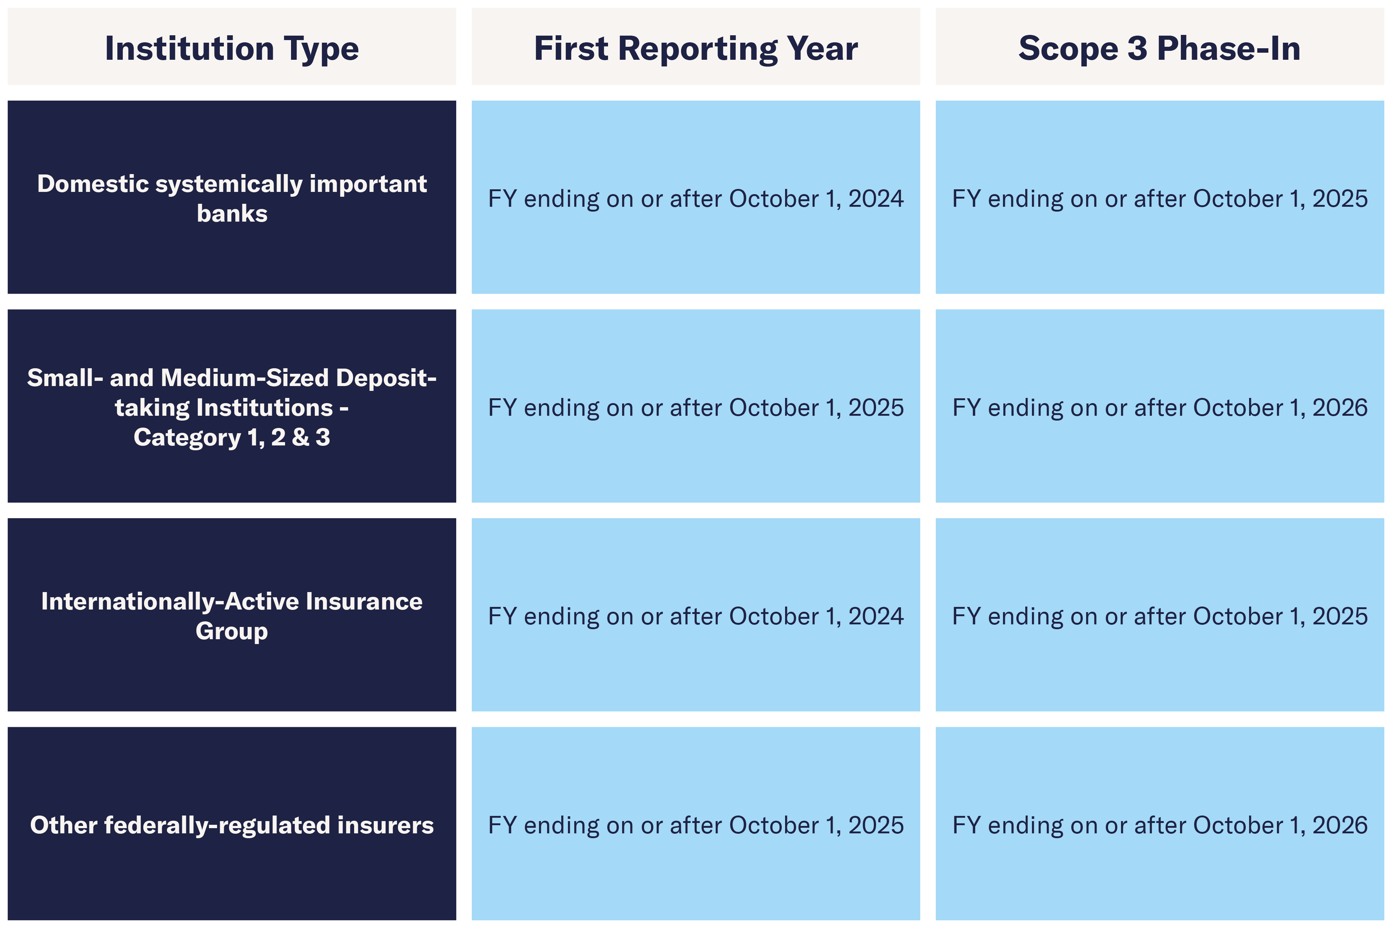Screen dimensions: 1392x928
Task: Click the word "banks" in first row
Action: coord(232,214)
